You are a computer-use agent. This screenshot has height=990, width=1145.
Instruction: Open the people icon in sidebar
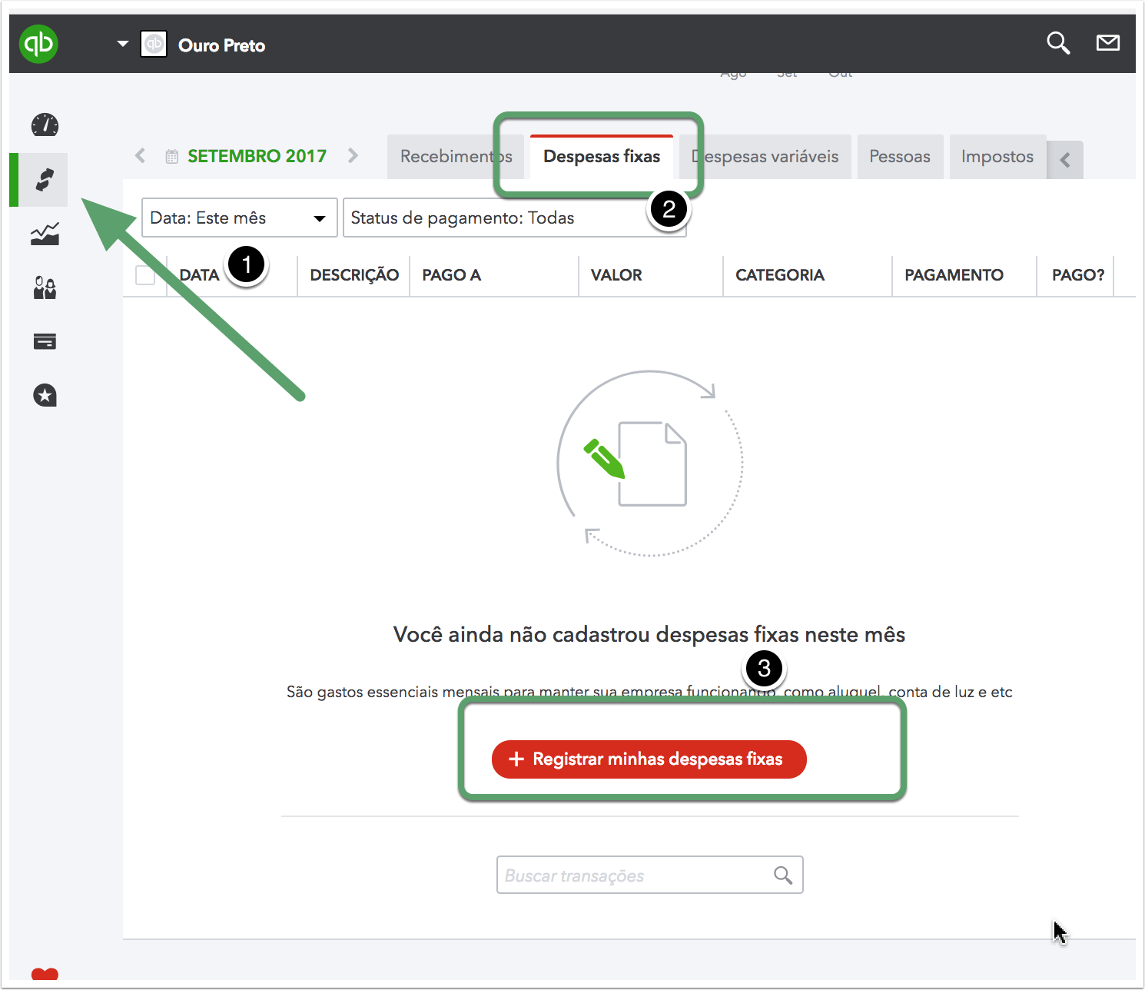pyautogui.click(x=45, y=287)
